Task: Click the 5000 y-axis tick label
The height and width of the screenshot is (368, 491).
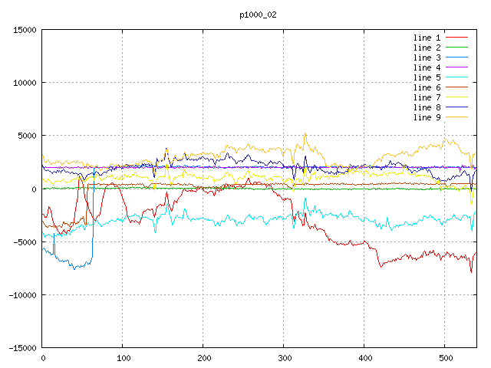Action: pos(26,136)
